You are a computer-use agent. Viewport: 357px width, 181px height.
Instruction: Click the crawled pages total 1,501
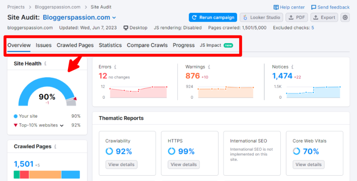24,164
